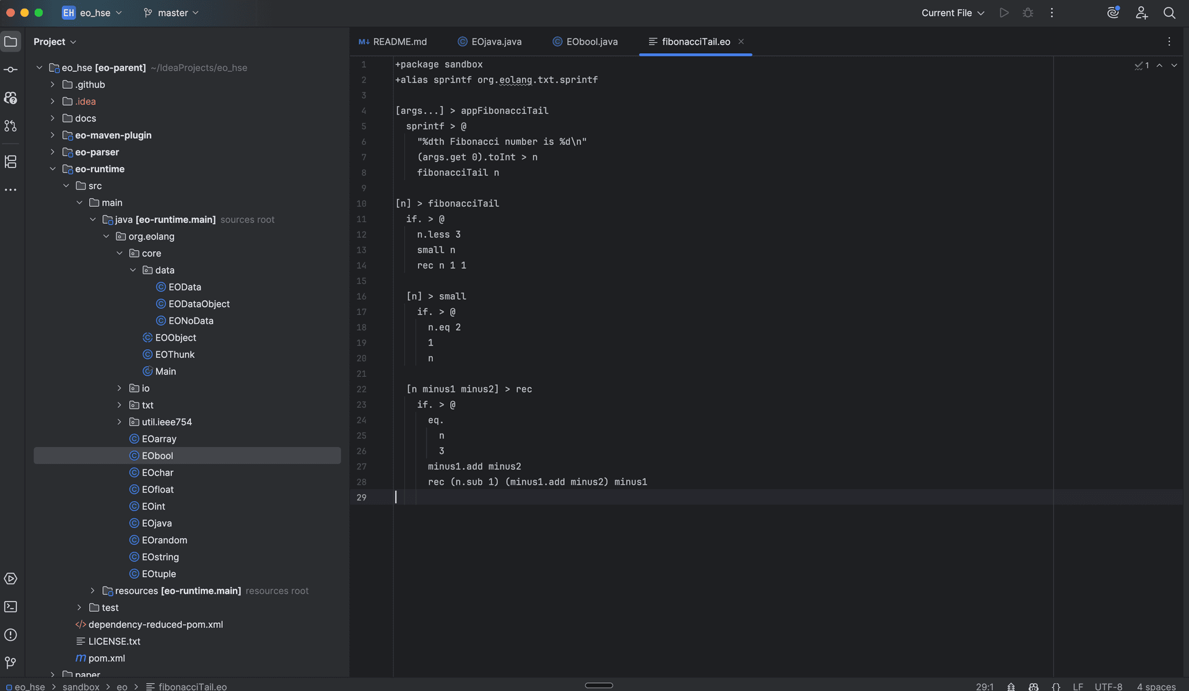Close the fibonacciTail.eo tab

tap(741, 41)
